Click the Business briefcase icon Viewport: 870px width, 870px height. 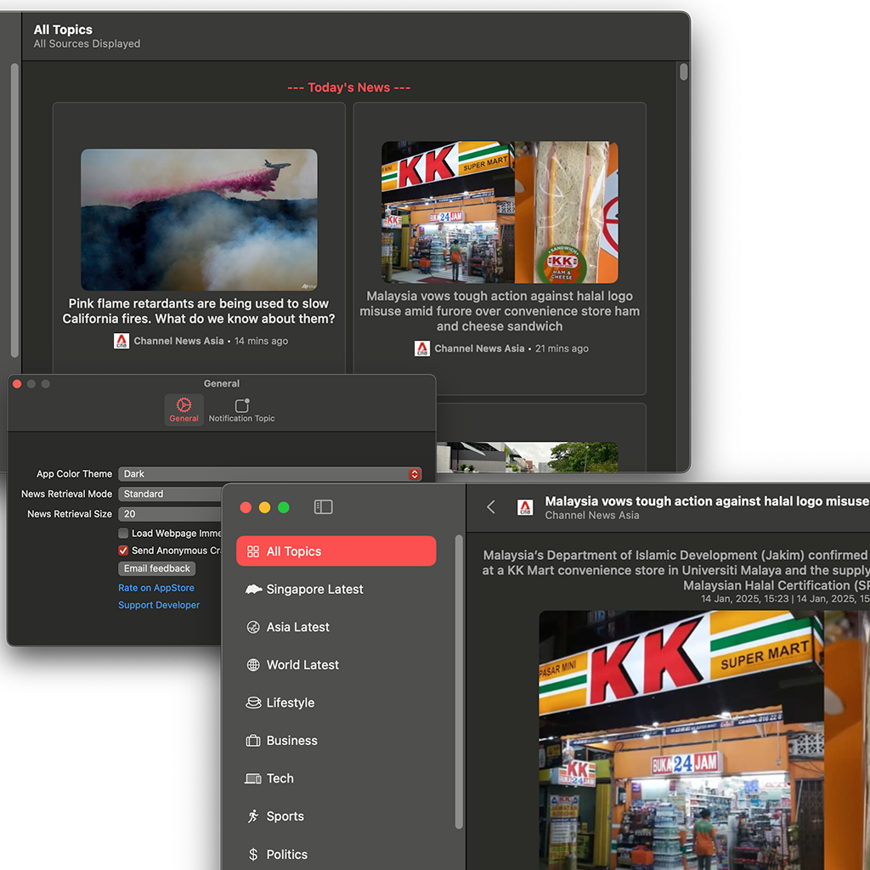tap(253, 741)
